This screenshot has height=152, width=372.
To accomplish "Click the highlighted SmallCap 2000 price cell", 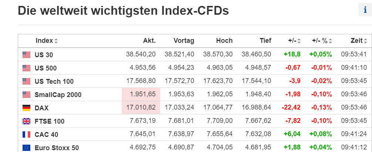I will pyautogui.click(x=141, y=94).
